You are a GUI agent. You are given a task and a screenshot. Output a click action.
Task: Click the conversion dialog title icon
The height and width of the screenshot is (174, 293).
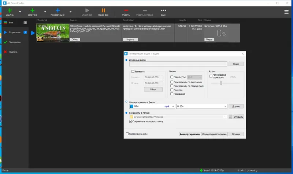pyautogui.click(x=126, y=54)
